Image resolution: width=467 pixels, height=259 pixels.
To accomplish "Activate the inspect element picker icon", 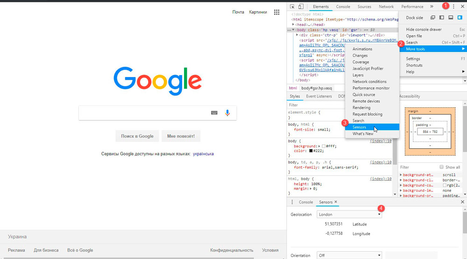I will 292,7.
